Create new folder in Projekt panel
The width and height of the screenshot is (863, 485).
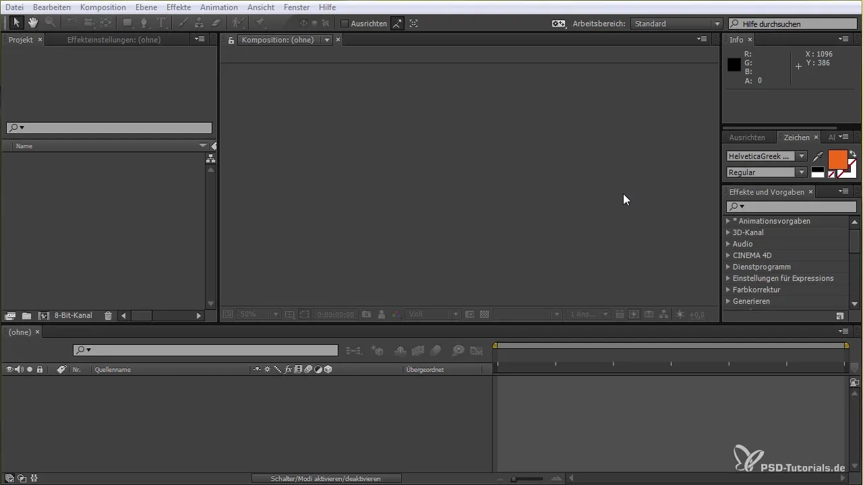pos(26,315)
